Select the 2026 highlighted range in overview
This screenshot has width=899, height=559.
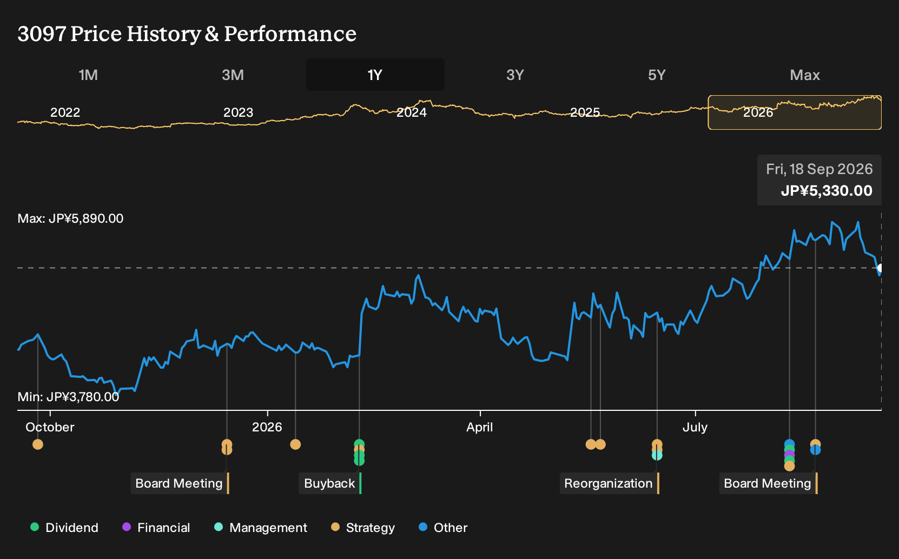coord(795,112)
